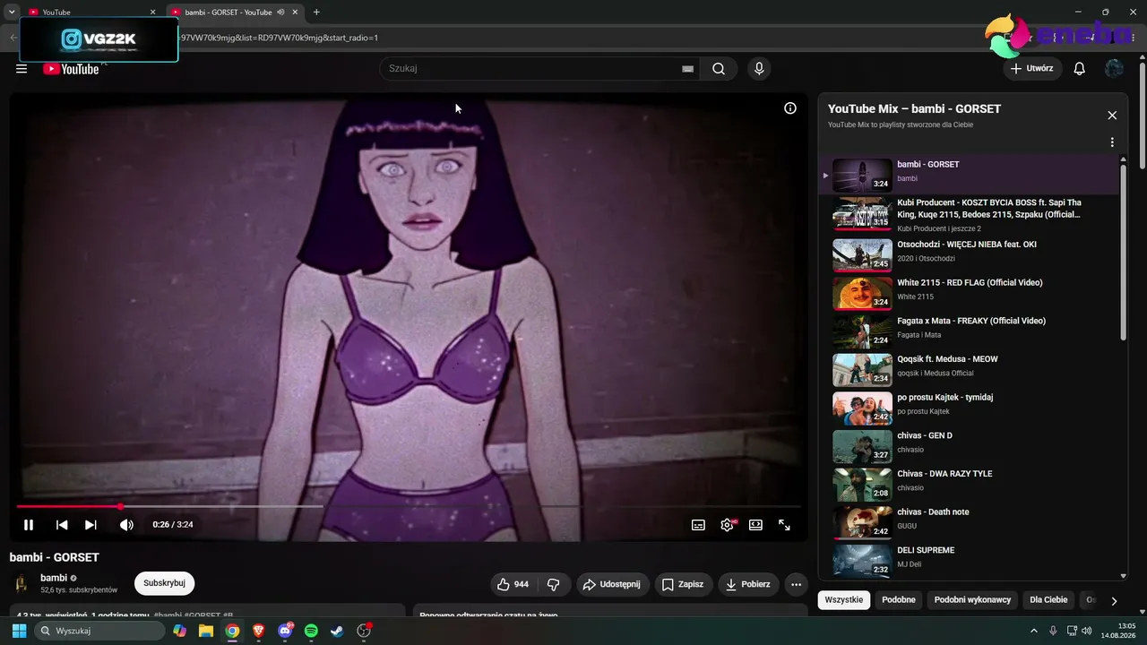Select the Podobni wykonawcy filter chip
Screen dimensions: 1147x645
pyautogui.click(x=972, y=600)
